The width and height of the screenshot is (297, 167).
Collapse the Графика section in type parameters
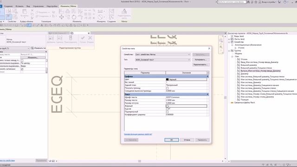click(x=207, y=77)
